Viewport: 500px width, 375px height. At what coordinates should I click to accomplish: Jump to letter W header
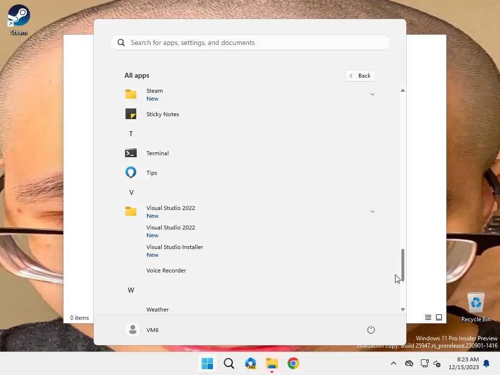[131, 290]
